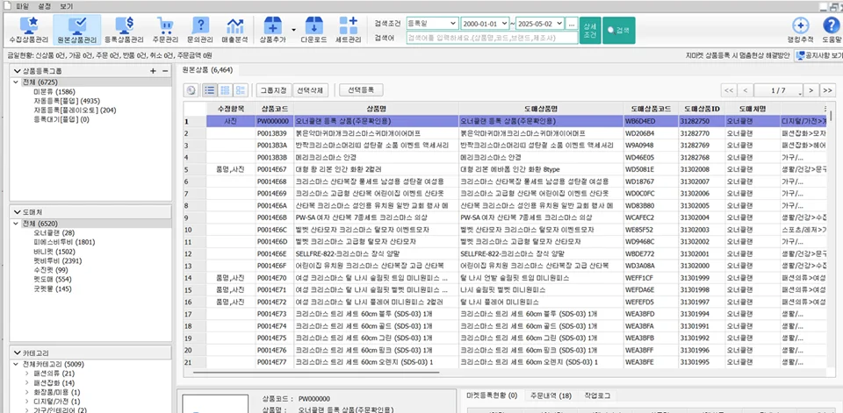The height and width of the screenshot is (413, 843).
Task: Click minus icon in 상품등록그룹 header
Action: click(x=165, y=71)
